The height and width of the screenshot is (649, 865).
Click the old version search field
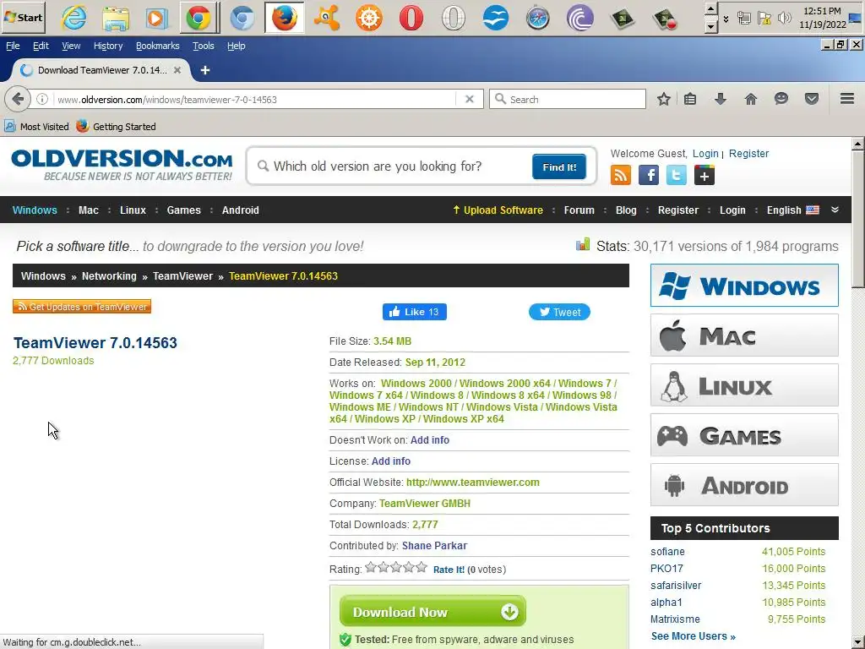[390, 166]
